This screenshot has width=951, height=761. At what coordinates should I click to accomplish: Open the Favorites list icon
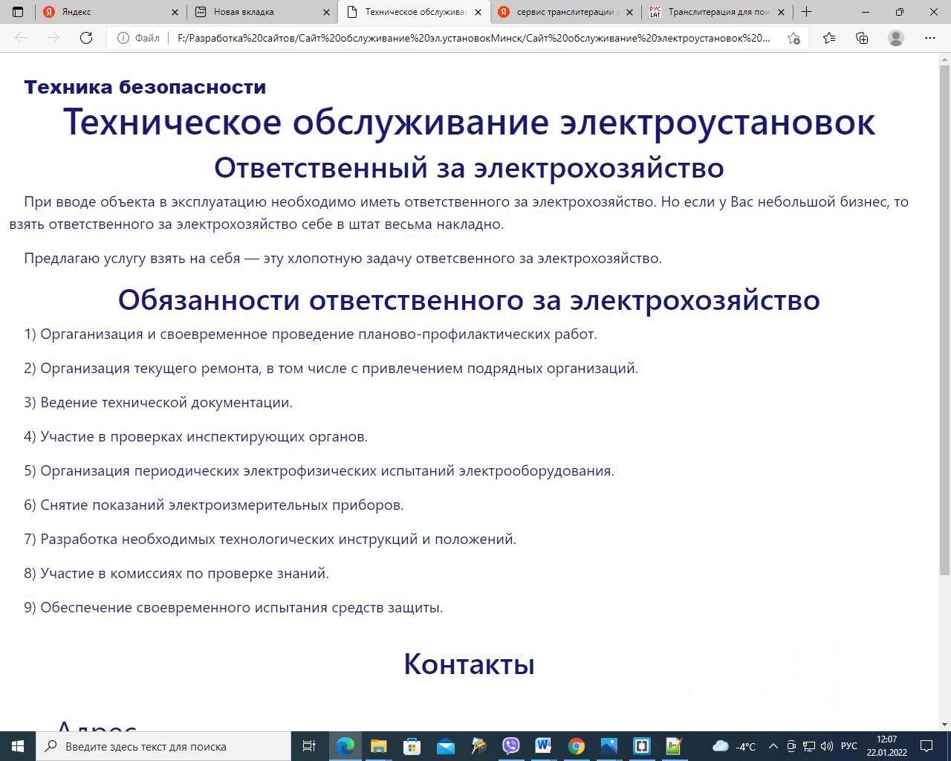pyautogui.click(x=829, y=38)
